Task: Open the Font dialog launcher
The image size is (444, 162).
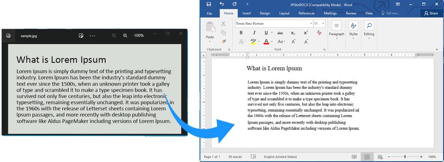Action: click(x=324, y=49)
